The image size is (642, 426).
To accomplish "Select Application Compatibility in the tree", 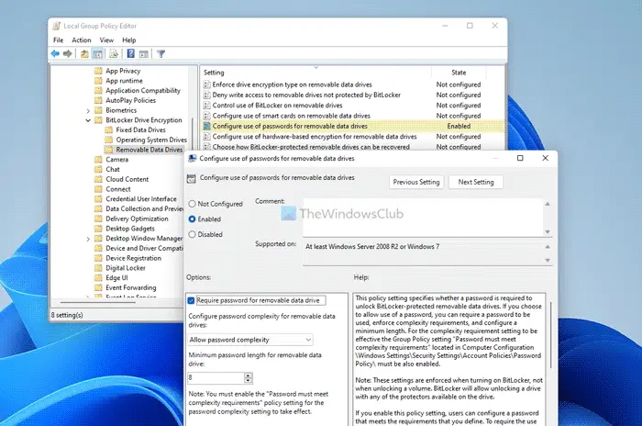I will pos(143,91).
